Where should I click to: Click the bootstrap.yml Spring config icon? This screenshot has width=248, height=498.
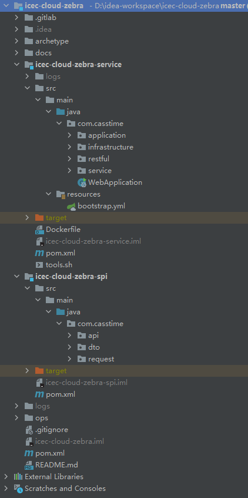tap(71, 206)
